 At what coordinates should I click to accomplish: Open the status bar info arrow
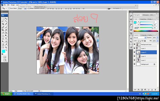[x=39, y=91]
